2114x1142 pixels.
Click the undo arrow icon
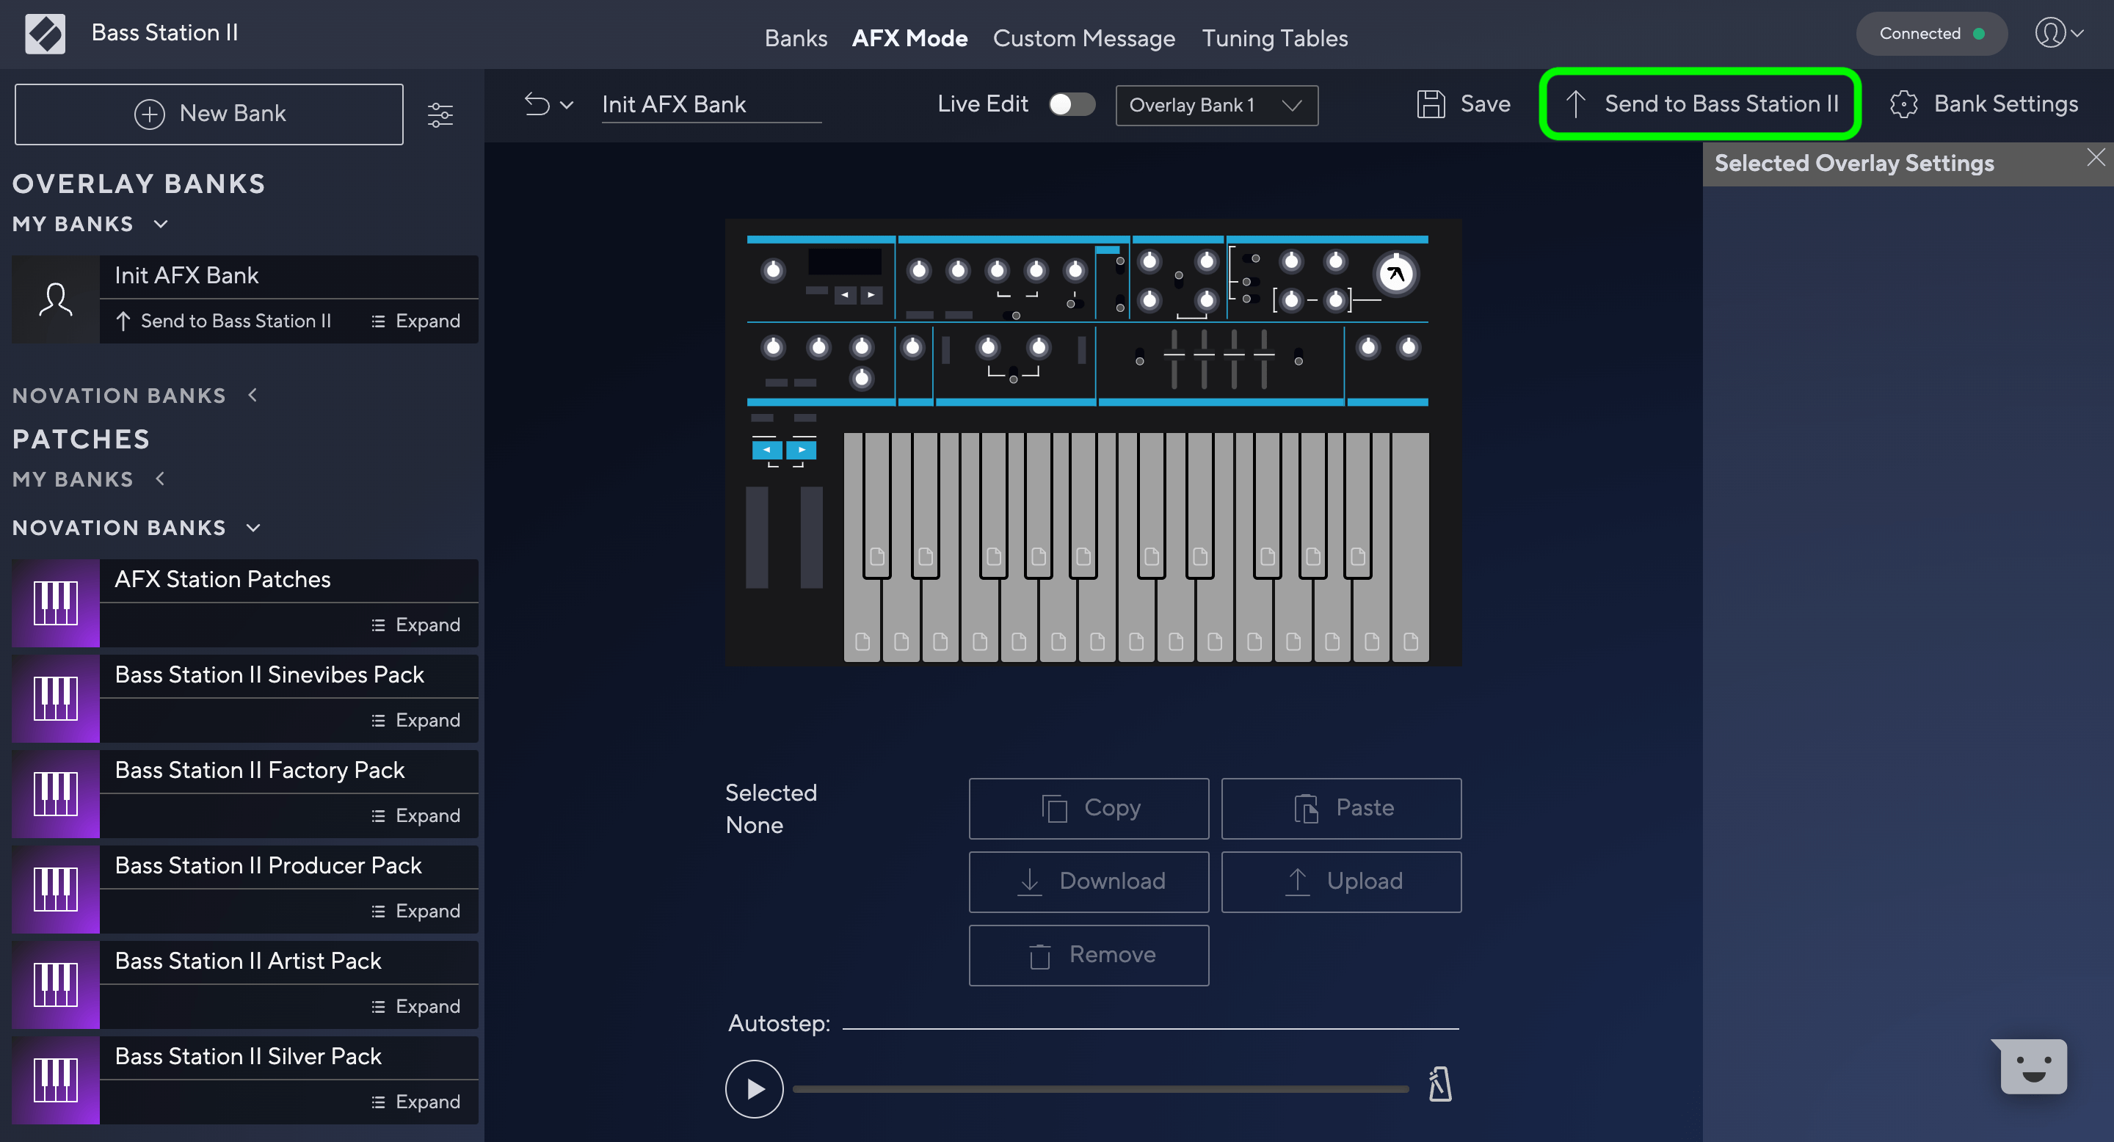537,104
